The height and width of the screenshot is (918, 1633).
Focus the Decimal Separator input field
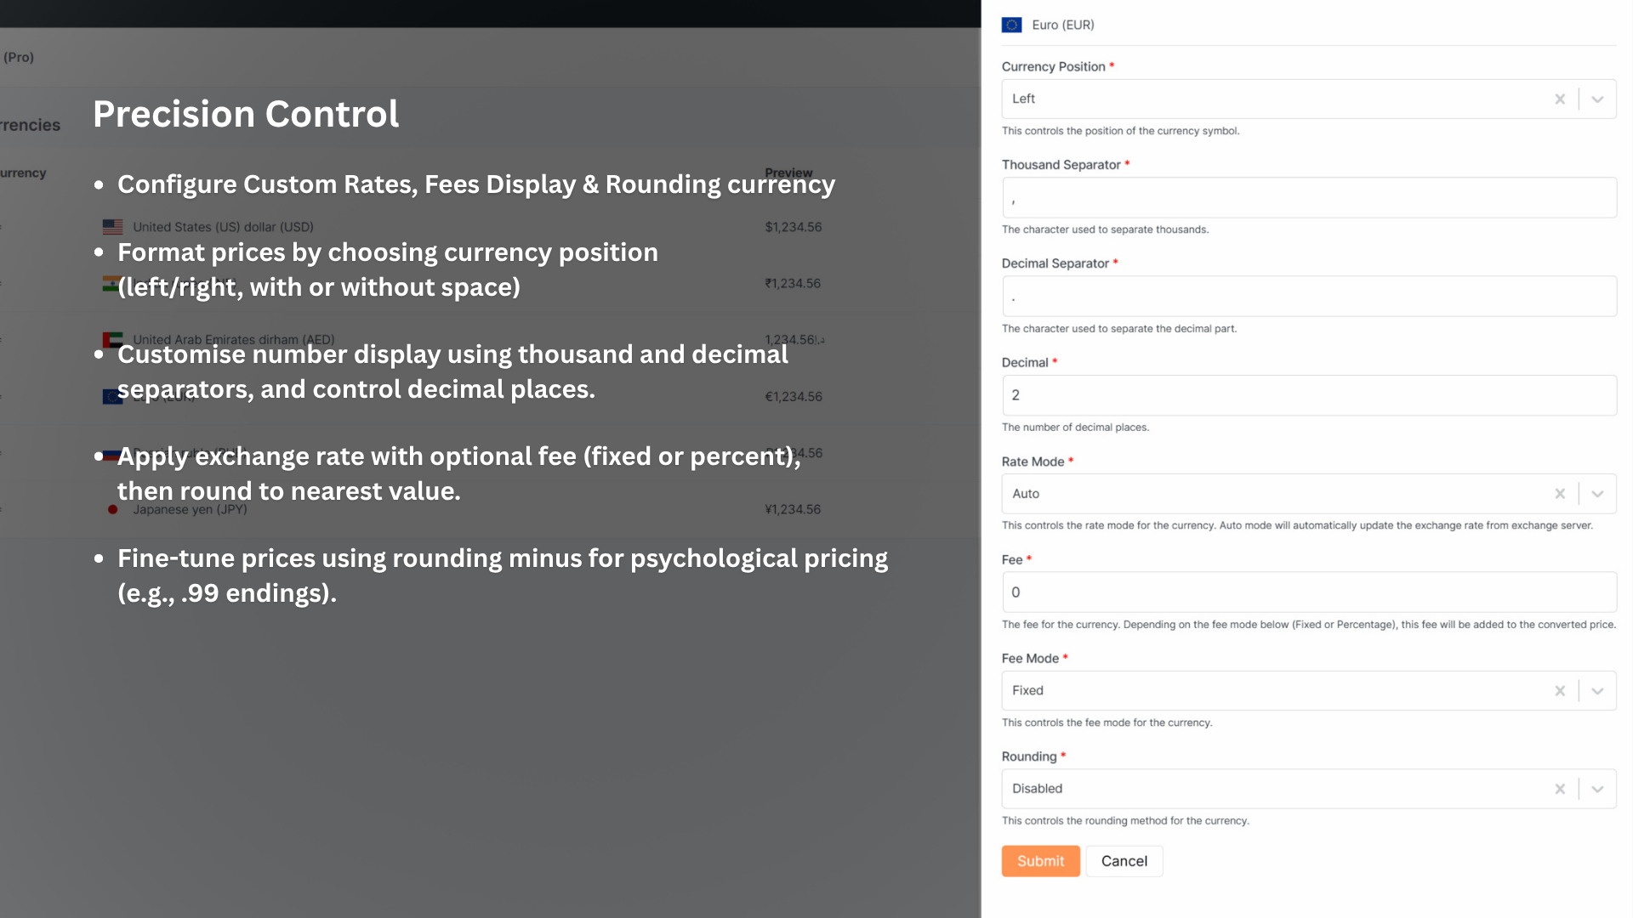click(x=1309, y=297)
